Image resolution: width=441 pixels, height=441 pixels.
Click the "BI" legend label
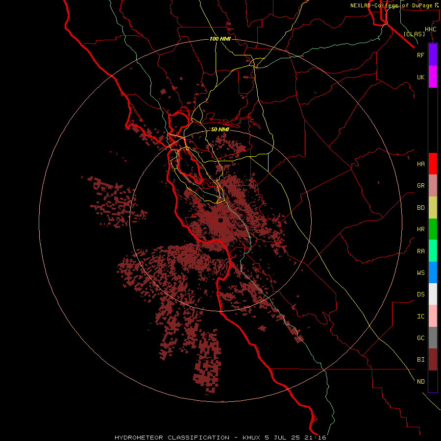(420, 360)
